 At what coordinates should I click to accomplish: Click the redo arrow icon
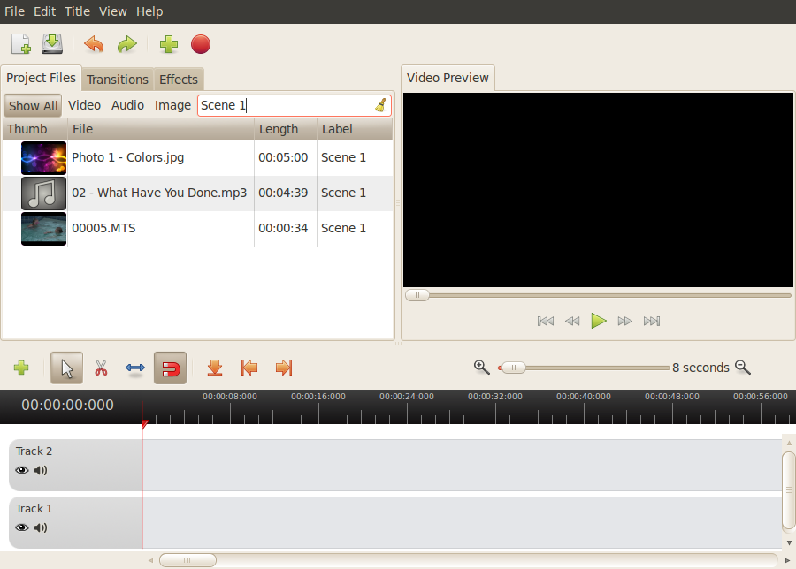(127, 44)
